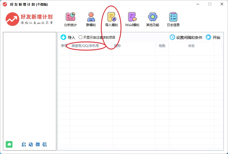Open 其他功能 gear icon
Image resolution: width=228 pixels, height=154 pixels.
(152, 17)
